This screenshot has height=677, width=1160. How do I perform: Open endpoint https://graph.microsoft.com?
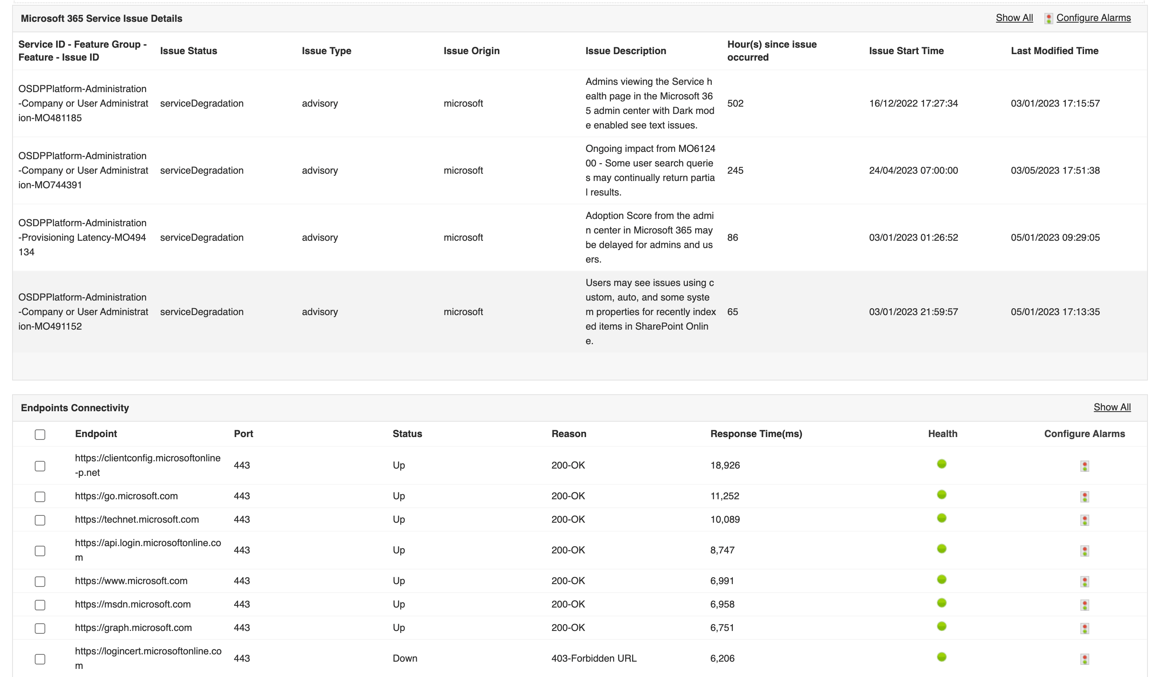click(133, 627)
